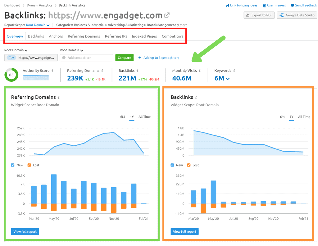Click the 40.6M monthly visits value
This screenshot has width=318, height=246.
(x=182, y=78)
